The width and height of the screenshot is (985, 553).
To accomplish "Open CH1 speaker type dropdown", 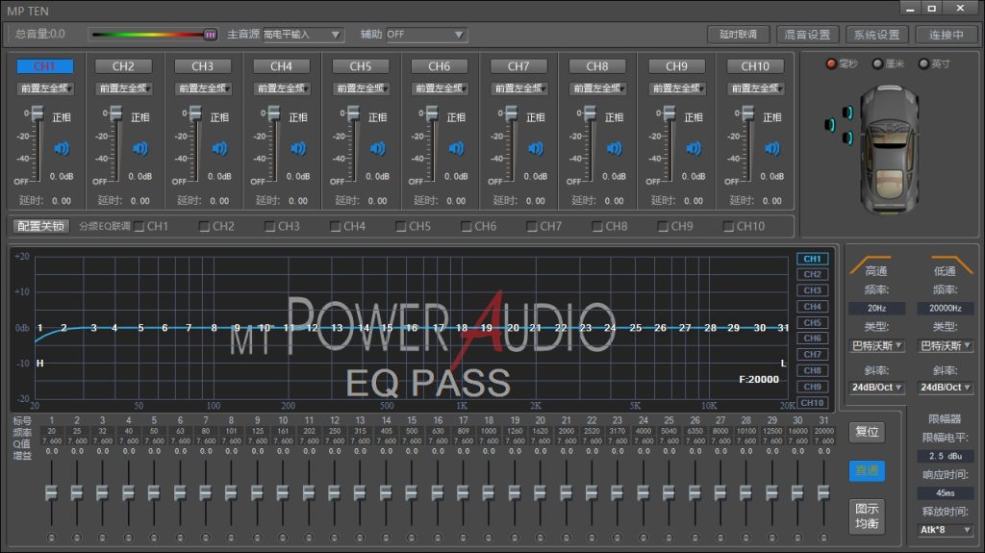I will [x=44, y=88].
